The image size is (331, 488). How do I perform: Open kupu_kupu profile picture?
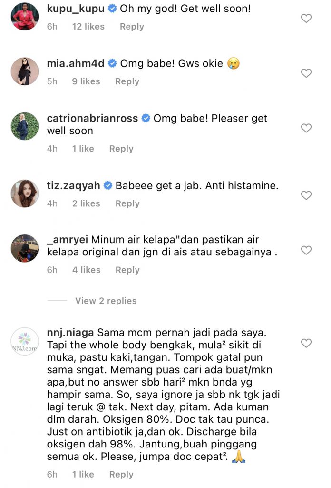25,16
